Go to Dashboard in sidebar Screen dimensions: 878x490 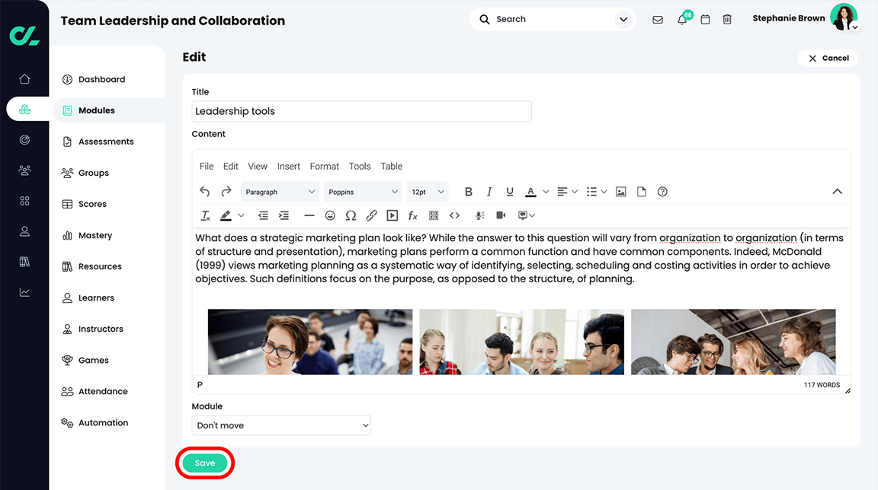(x=101, y=79)
